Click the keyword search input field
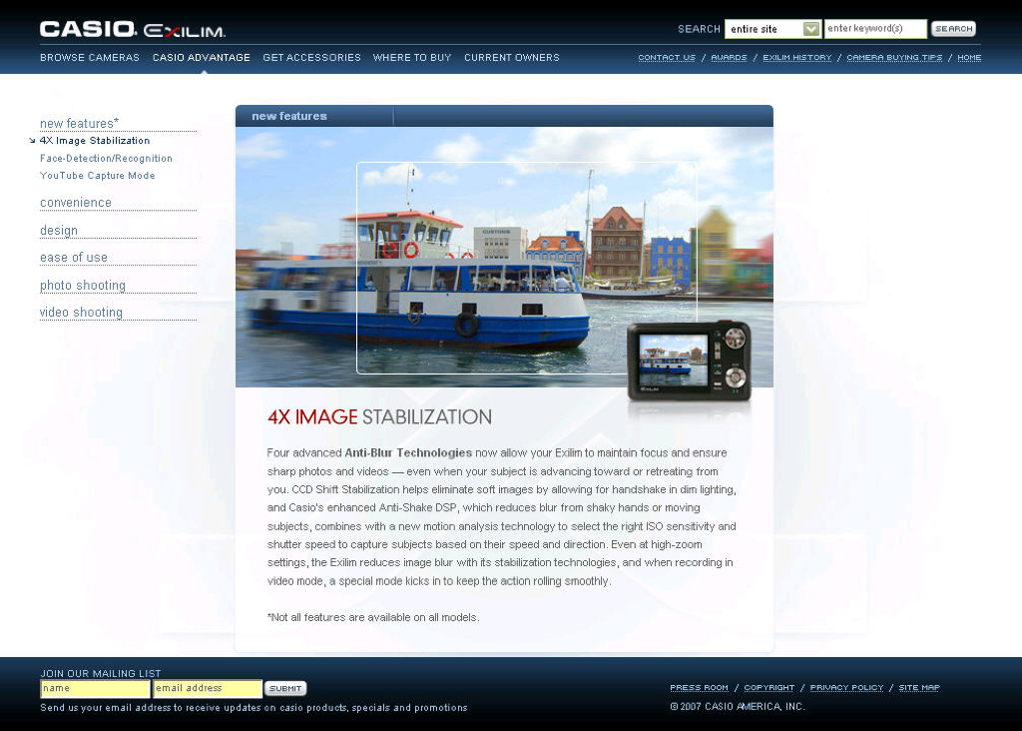This screenshot has width=1022, height=731. pyautogui.click(x=874, y=29)
